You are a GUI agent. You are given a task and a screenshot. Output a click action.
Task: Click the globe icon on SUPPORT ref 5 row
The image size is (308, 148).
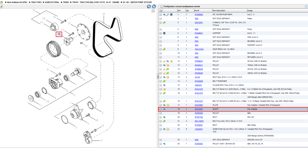click(x=164, y=33)
